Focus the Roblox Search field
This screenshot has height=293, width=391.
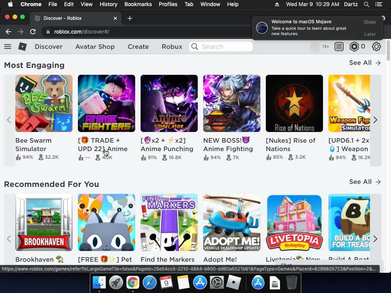221,47
